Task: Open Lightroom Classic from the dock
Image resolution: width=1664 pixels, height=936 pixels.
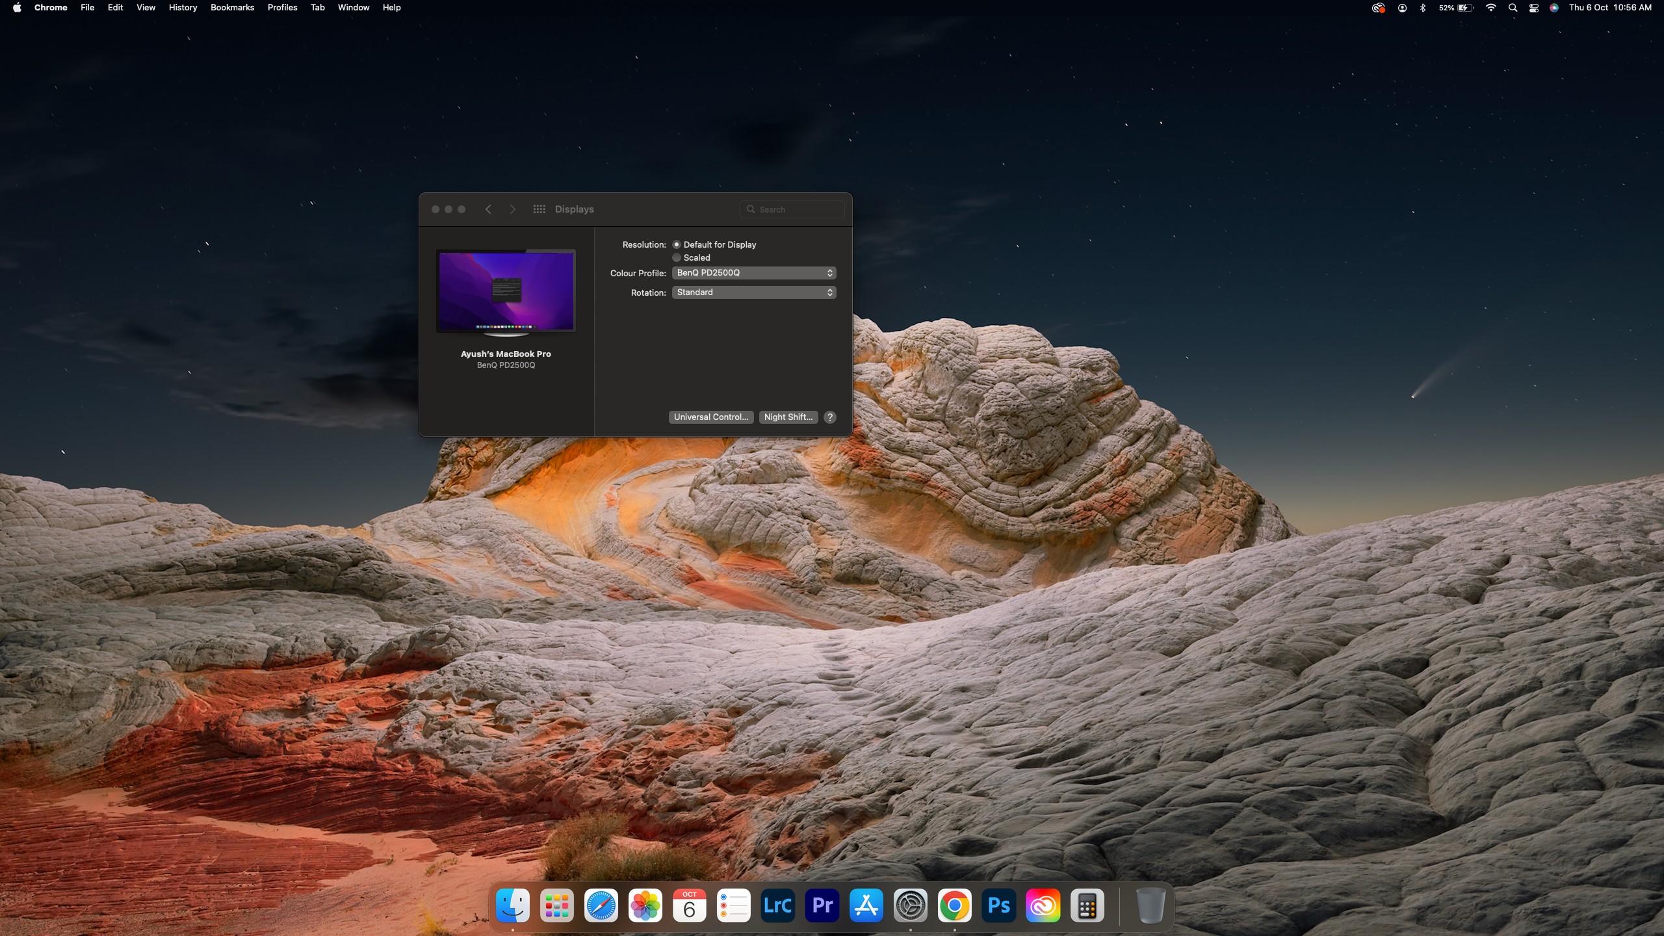Action: [777, 905]
